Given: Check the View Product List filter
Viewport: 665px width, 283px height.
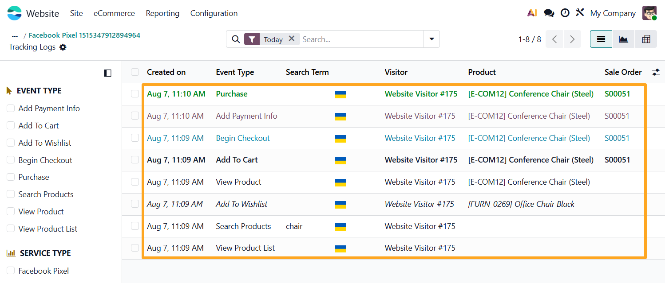Looking at the screenshot, I should pos(11,229).
